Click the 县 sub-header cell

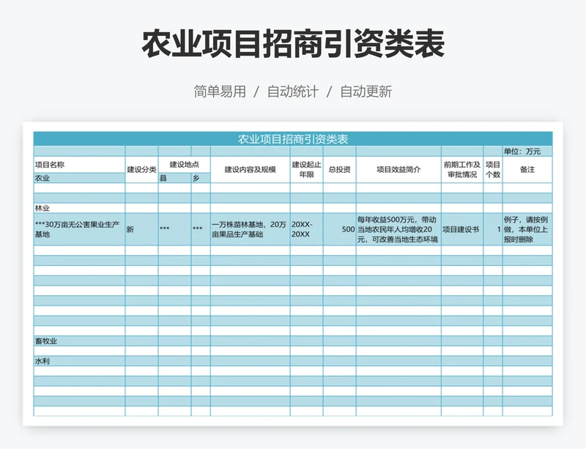click(174, 178)
